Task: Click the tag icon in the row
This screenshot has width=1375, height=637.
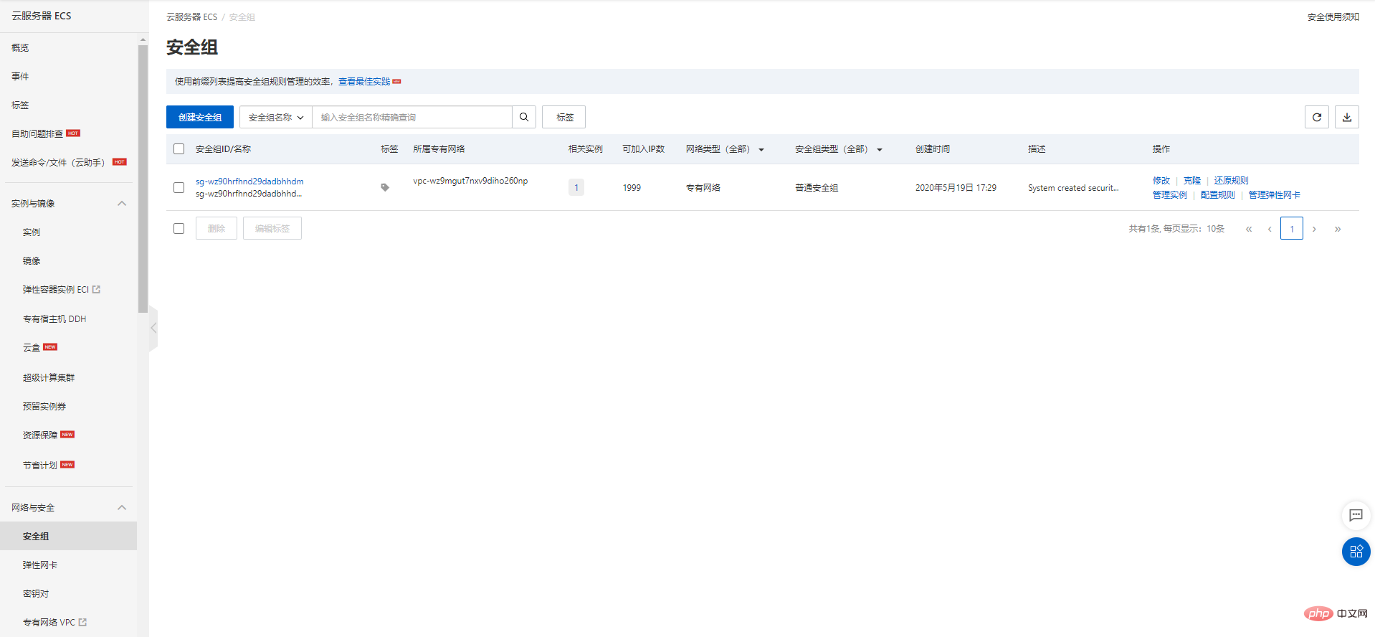Action: (385, 187)
